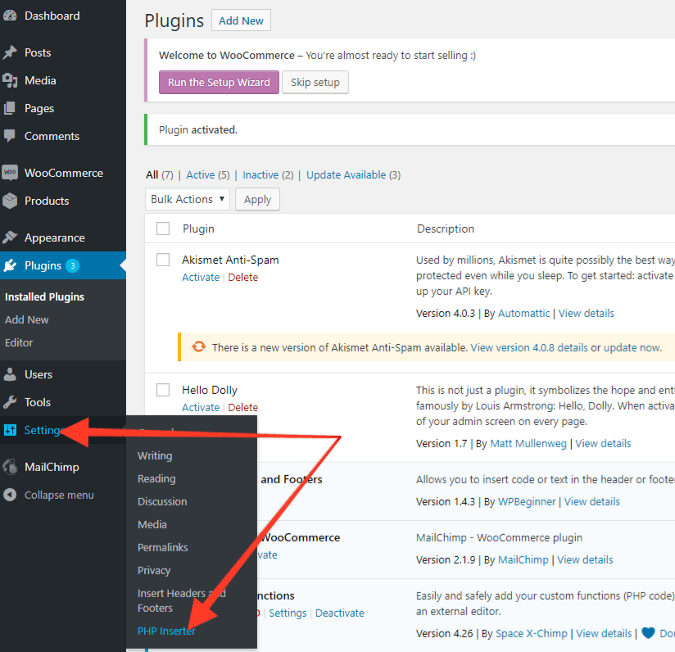Viewport: 675px width, 652px height.
Task: Open Permalinks in Settings submenu
Action: [163, 547]
